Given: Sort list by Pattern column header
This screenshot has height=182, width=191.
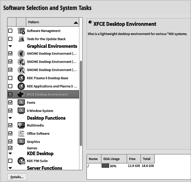Looking at the screenshot, I should coord(52,22).
